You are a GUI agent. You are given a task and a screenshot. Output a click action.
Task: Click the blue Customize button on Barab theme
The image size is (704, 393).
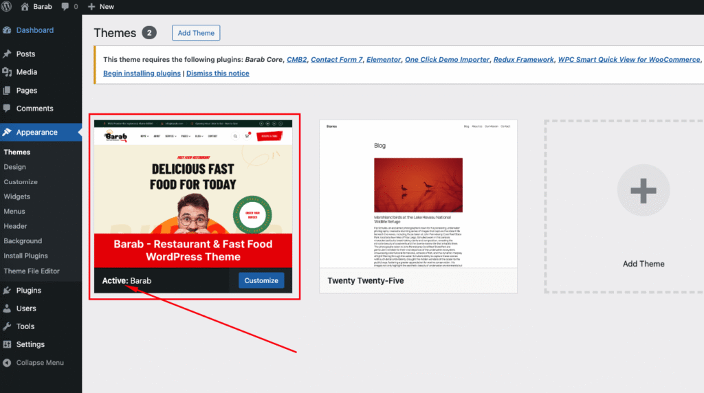point(261,280)
